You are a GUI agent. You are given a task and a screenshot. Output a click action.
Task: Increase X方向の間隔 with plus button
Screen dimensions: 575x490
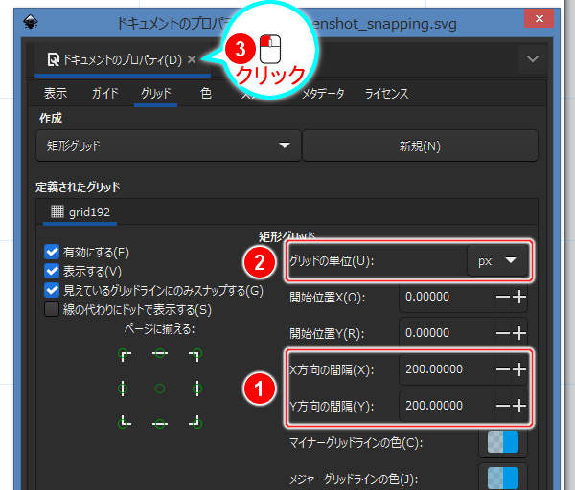coord(519,369)
